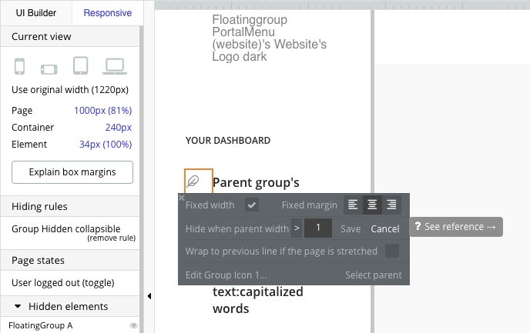Screen dimensions: 530x333
Task: Uncheck the Fixed width checkbox
Action: click(x=252, y=205)
